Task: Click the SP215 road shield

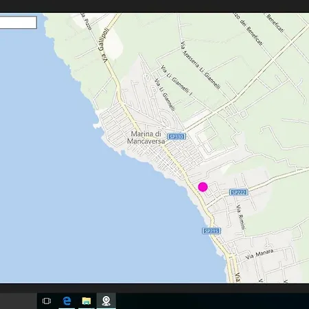Action: 211,231
